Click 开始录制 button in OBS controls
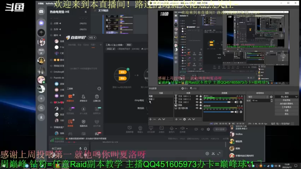This screenshot has height=169, width=301. [x=286, y=100]
